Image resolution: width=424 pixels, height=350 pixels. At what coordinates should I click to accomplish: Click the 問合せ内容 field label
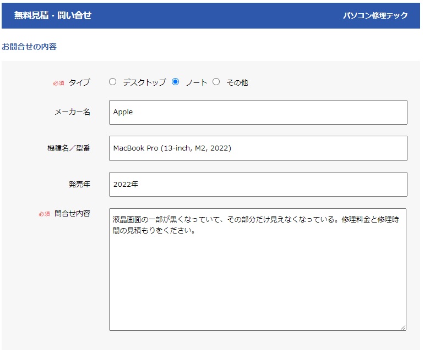coord(72,213)
